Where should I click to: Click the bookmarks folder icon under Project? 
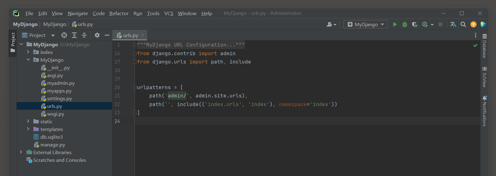[x=13, y=51]
